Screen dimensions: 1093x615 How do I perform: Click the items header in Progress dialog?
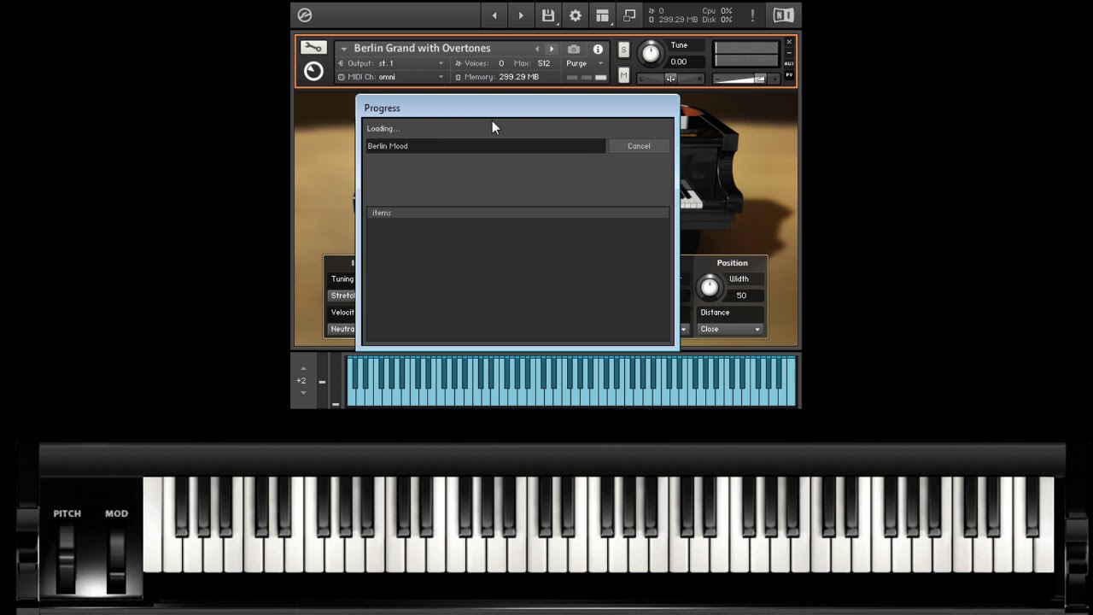tap(517, 213)
